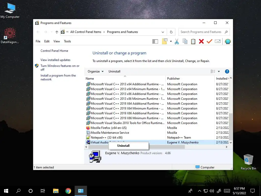Click the scissors Cut icon
This screenshot has width=261, height=196.
pos(177,41)
